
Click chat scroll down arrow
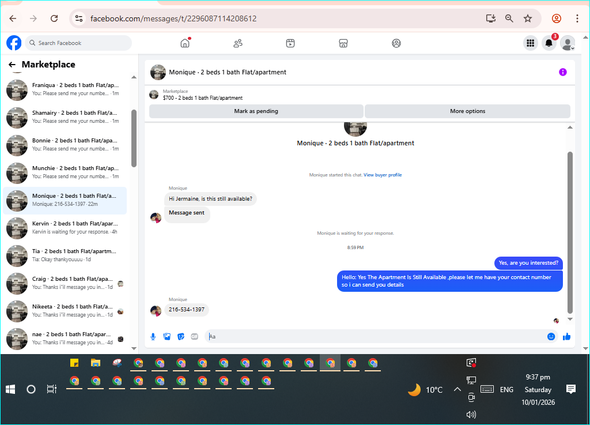(x=570, y=319)
